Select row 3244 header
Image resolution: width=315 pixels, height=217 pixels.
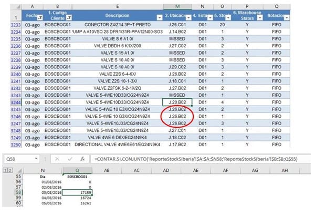(8, 102)
